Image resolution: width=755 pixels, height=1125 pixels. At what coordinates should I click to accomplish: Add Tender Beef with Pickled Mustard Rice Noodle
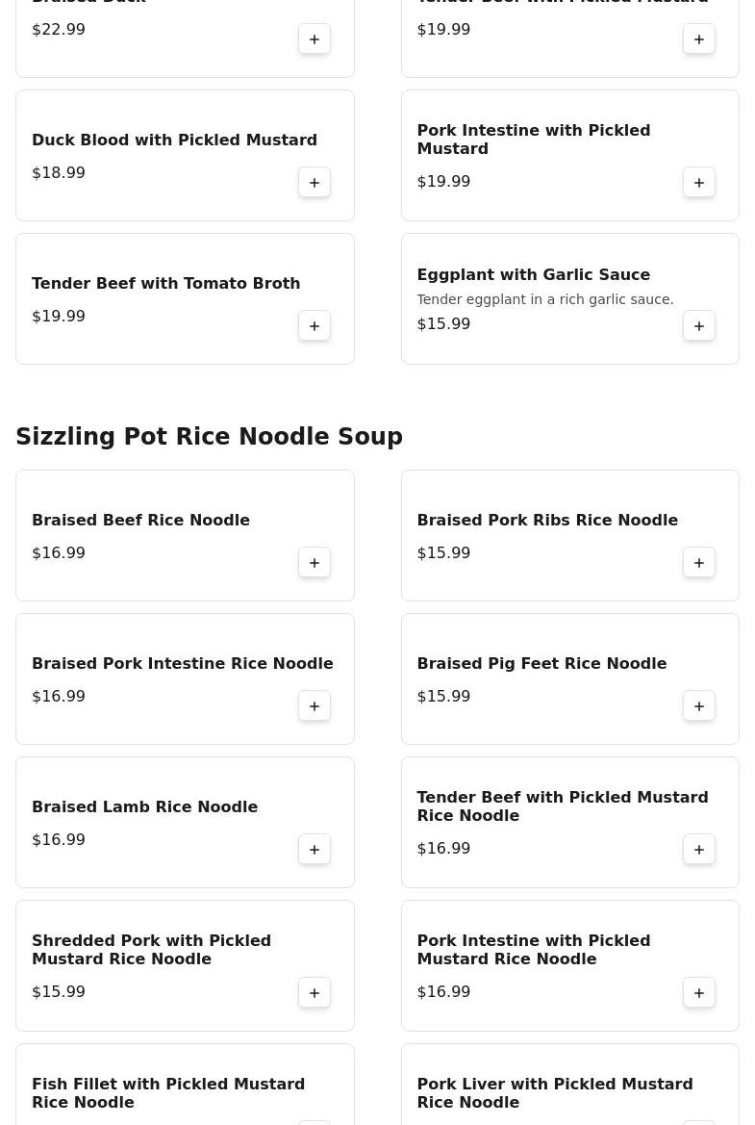pos(699,850)
